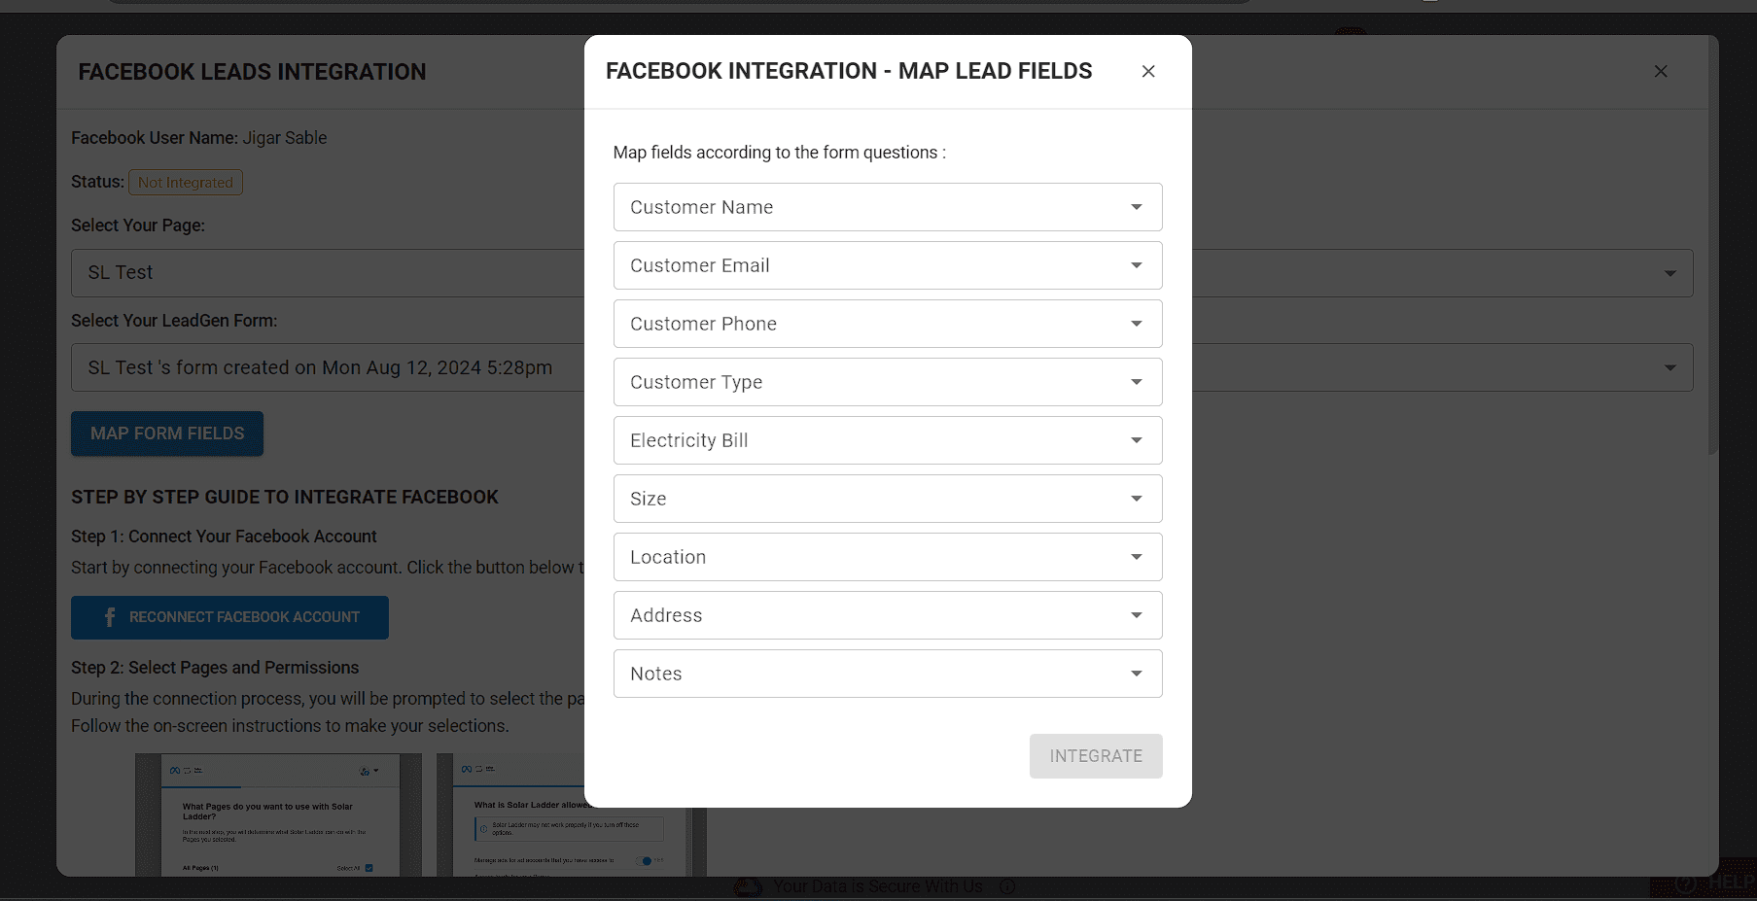Click the Map Form Fields button
This screenshot has height=901, width=1757.
[x=167, y=433]
